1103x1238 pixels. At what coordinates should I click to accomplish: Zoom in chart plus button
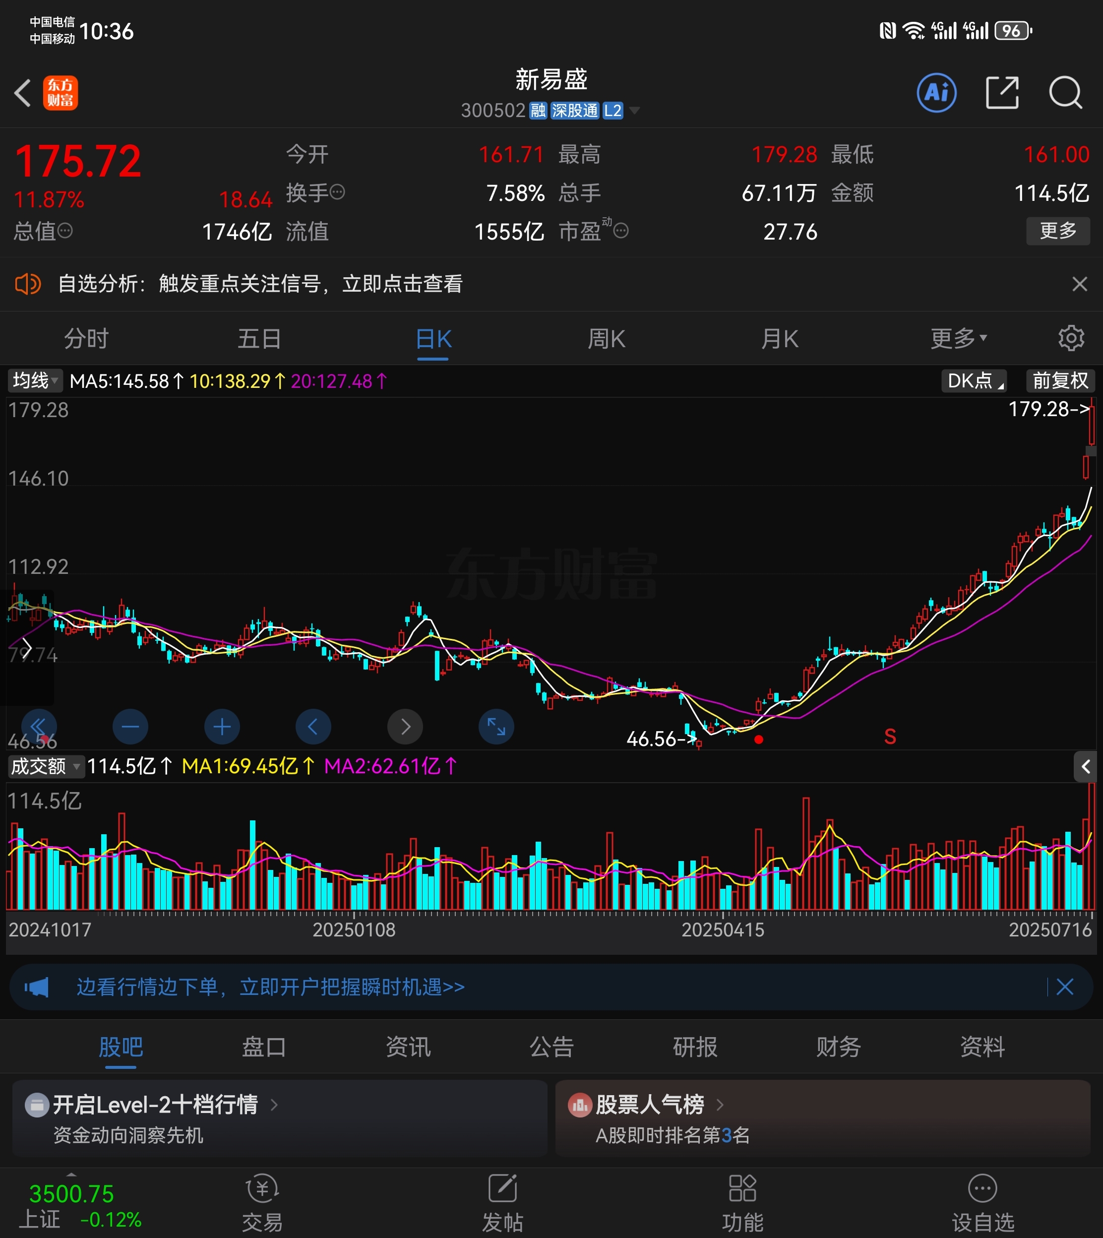click(x=222, y=727)
